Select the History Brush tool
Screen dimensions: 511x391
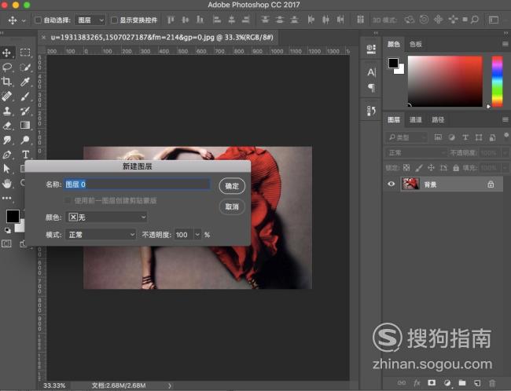point(25,111)
